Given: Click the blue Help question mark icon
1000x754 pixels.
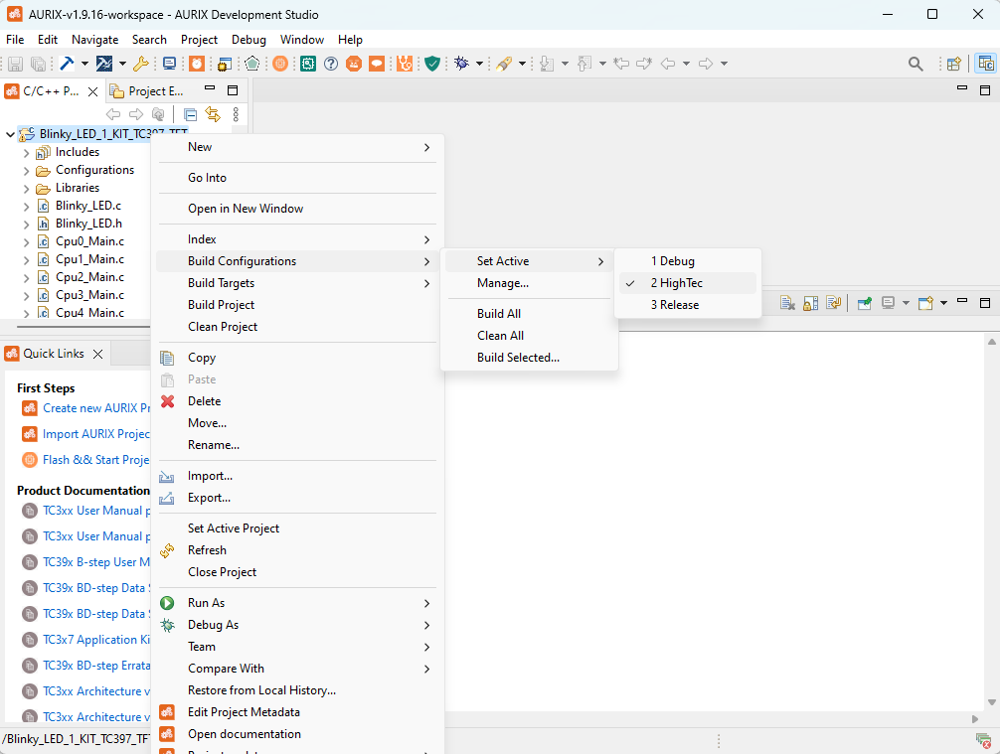Looking at the screenshot, I should [331, 64].
